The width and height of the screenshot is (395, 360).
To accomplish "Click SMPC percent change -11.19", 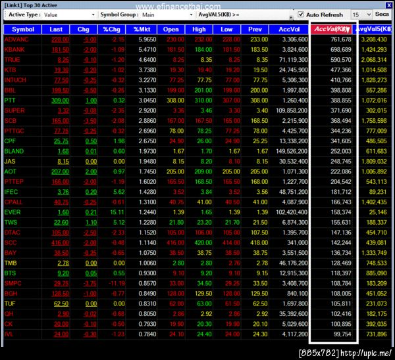I will click(117, 284).
